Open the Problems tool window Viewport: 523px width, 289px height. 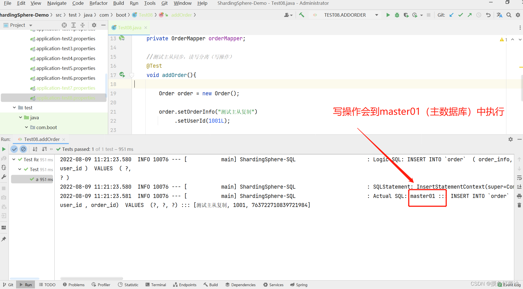74,285
